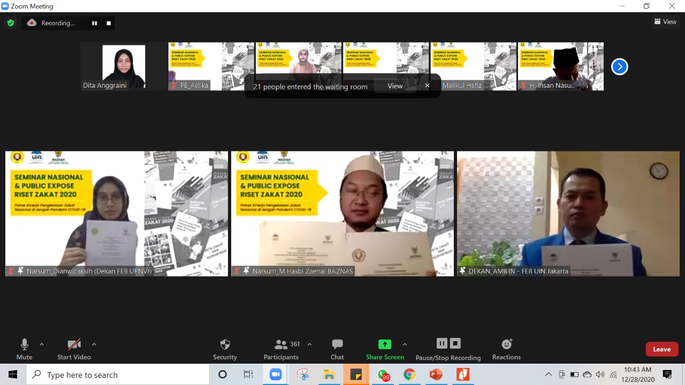
Task: Mute the microphone
Action: tap(24, 349)
